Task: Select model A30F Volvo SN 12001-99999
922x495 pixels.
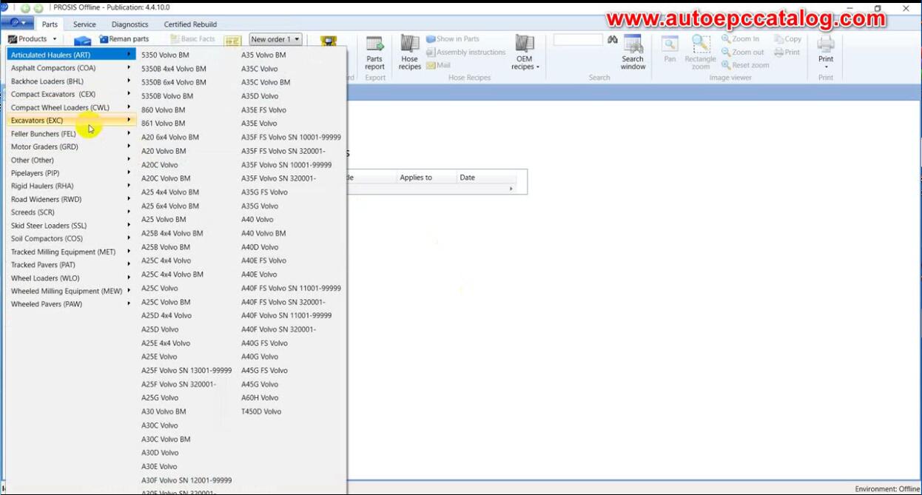Action: (x=186, y=480)
